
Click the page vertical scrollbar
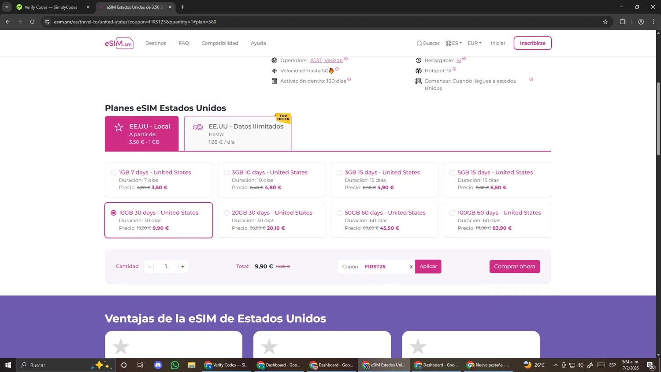(658, 119)
